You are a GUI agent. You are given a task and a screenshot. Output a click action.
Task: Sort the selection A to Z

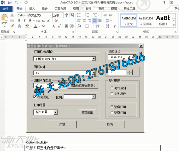(107, 26)
